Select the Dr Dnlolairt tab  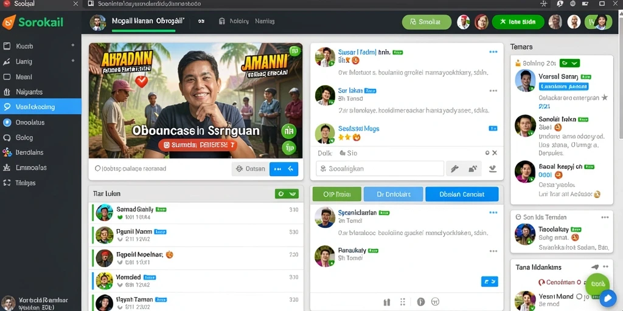(x=394, y=194)
